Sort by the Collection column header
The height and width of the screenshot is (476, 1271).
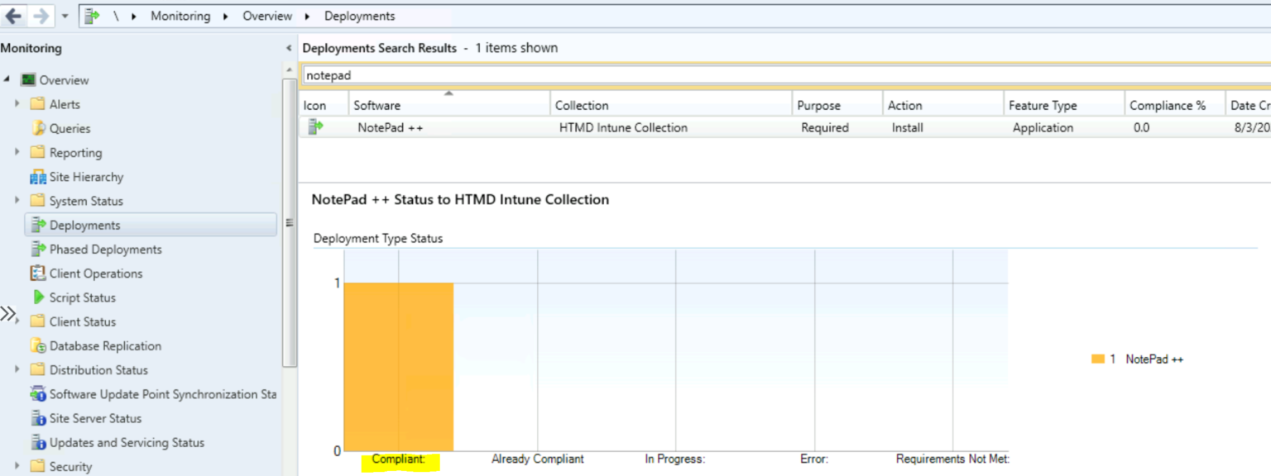pos(582,105)
